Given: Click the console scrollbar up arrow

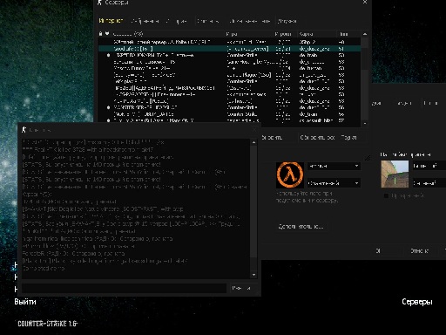Looking at the screenshot, I should tap(253, 142).
